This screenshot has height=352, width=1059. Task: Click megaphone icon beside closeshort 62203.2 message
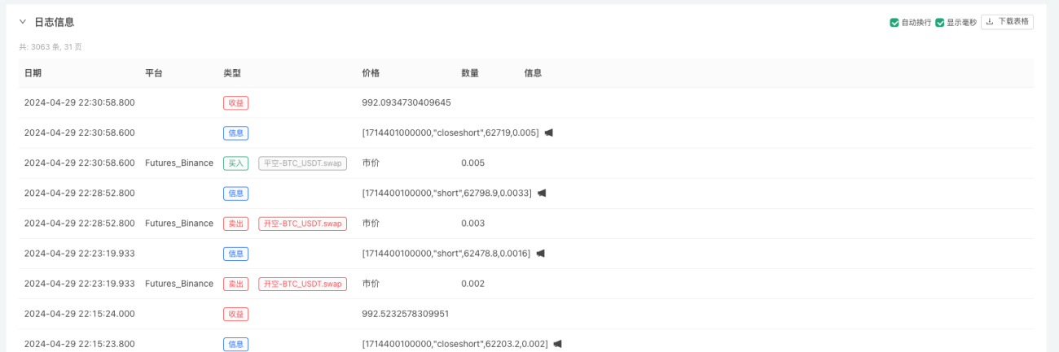(x=557, y=344)
